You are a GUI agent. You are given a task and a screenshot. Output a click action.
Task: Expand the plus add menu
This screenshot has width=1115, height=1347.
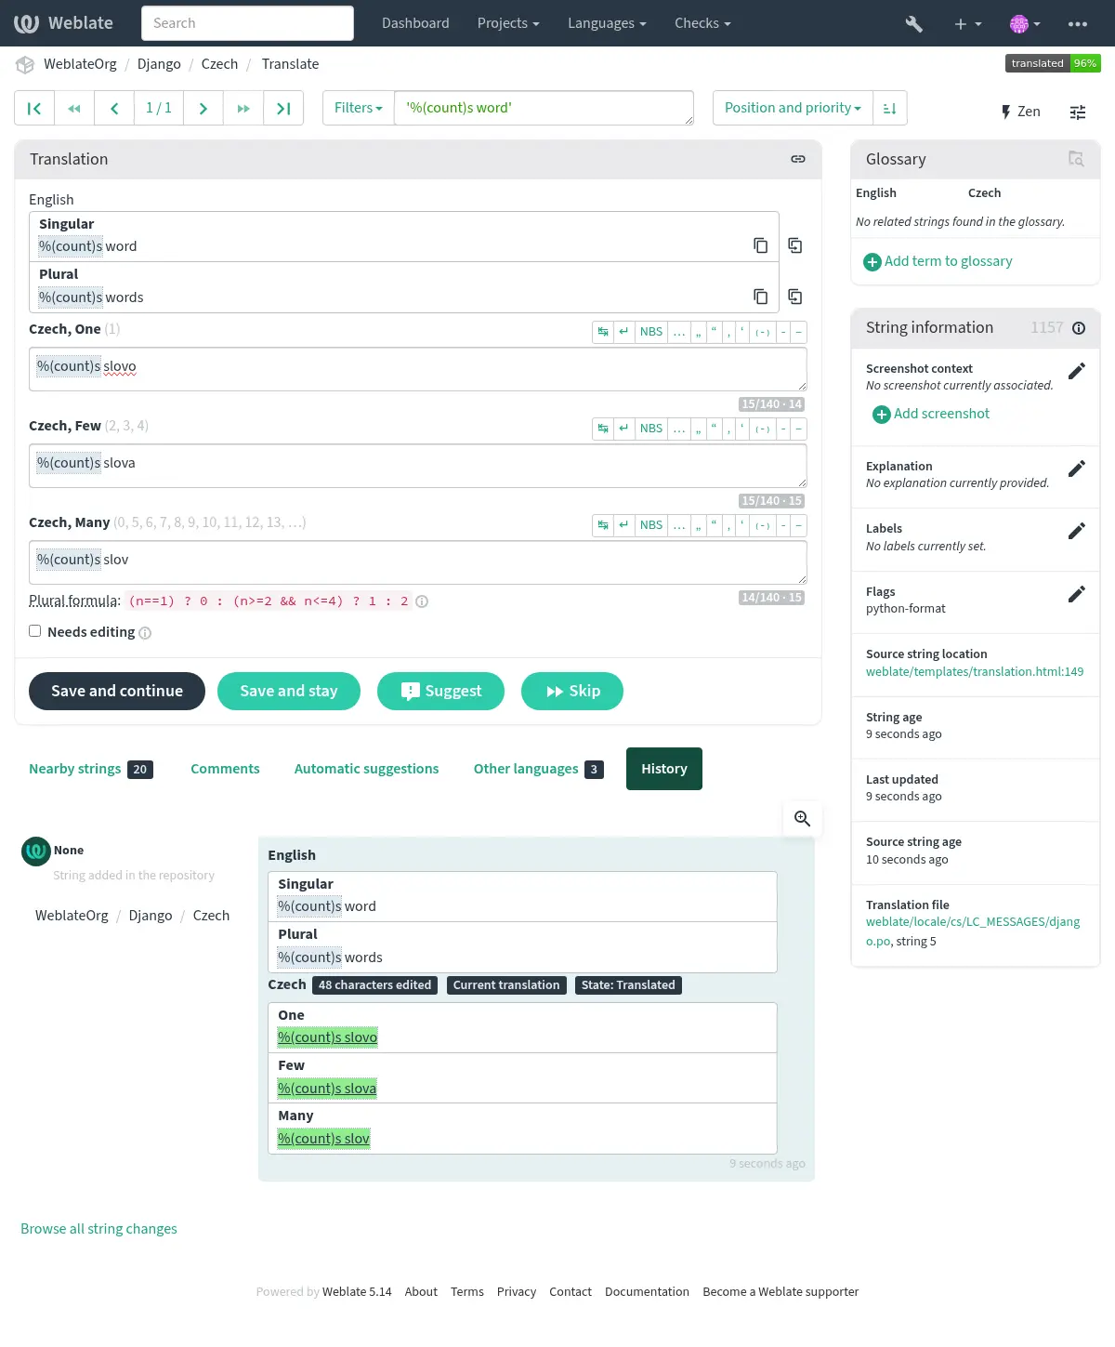[x=968, y=24]
